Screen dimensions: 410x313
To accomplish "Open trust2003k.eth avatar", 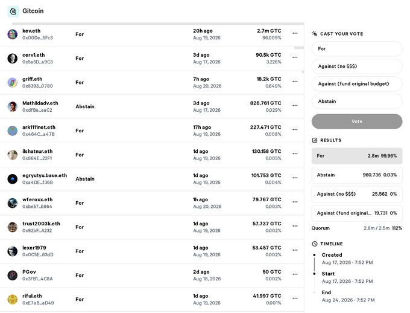I will pyautogui.click(x=12, y=227).
